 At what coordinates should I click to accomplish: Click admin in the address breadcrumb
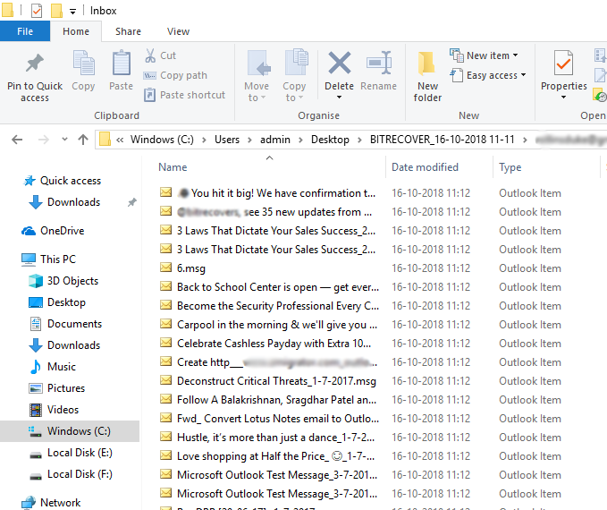(274, 140)
